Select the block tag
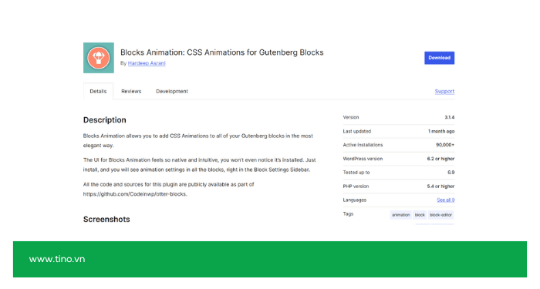This screenshot has height=289, width=540. click(x=420, y=215)
